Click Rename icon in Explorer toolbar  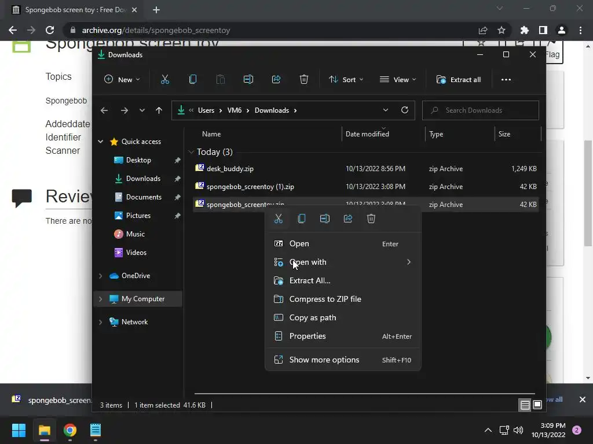(248, 79)
